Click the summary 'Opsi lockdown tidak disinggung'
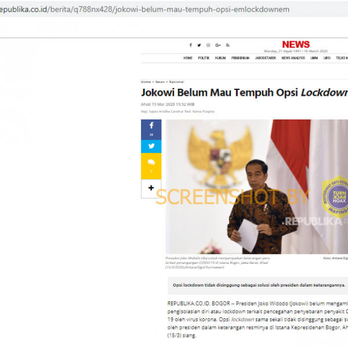The width and height of the screenshot is (348, 348). [x=259, y=285]
